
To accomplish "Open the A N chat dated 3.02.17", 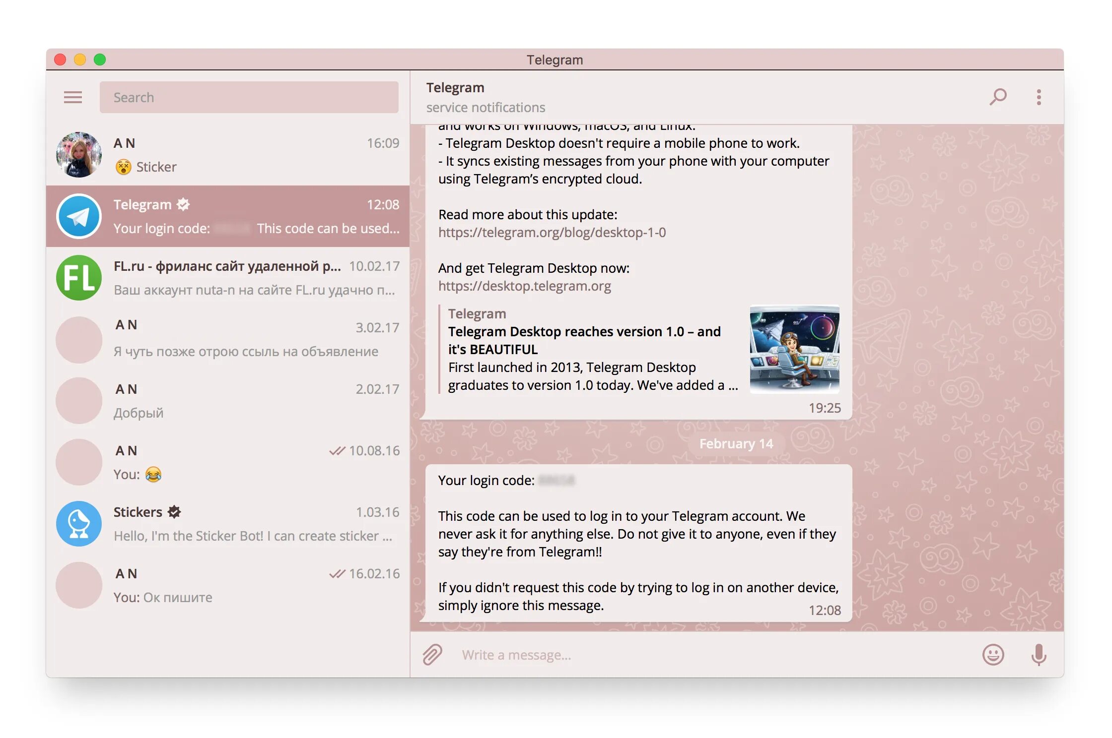I will coord(228,339).
